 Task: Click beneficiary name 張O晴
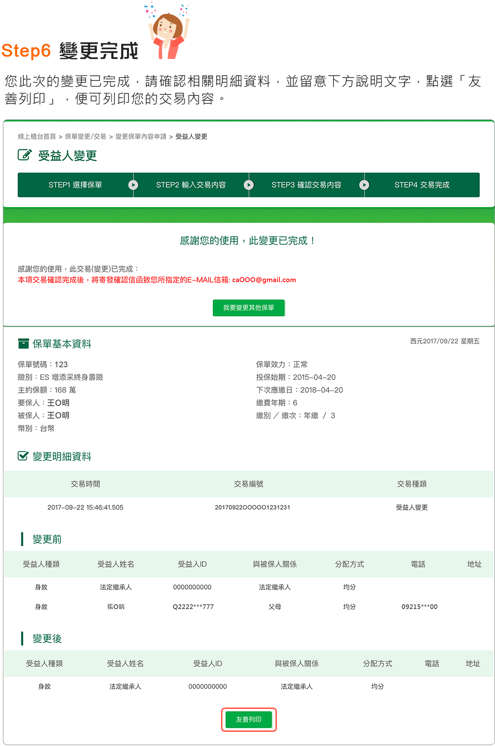click(x=116, y=607)
